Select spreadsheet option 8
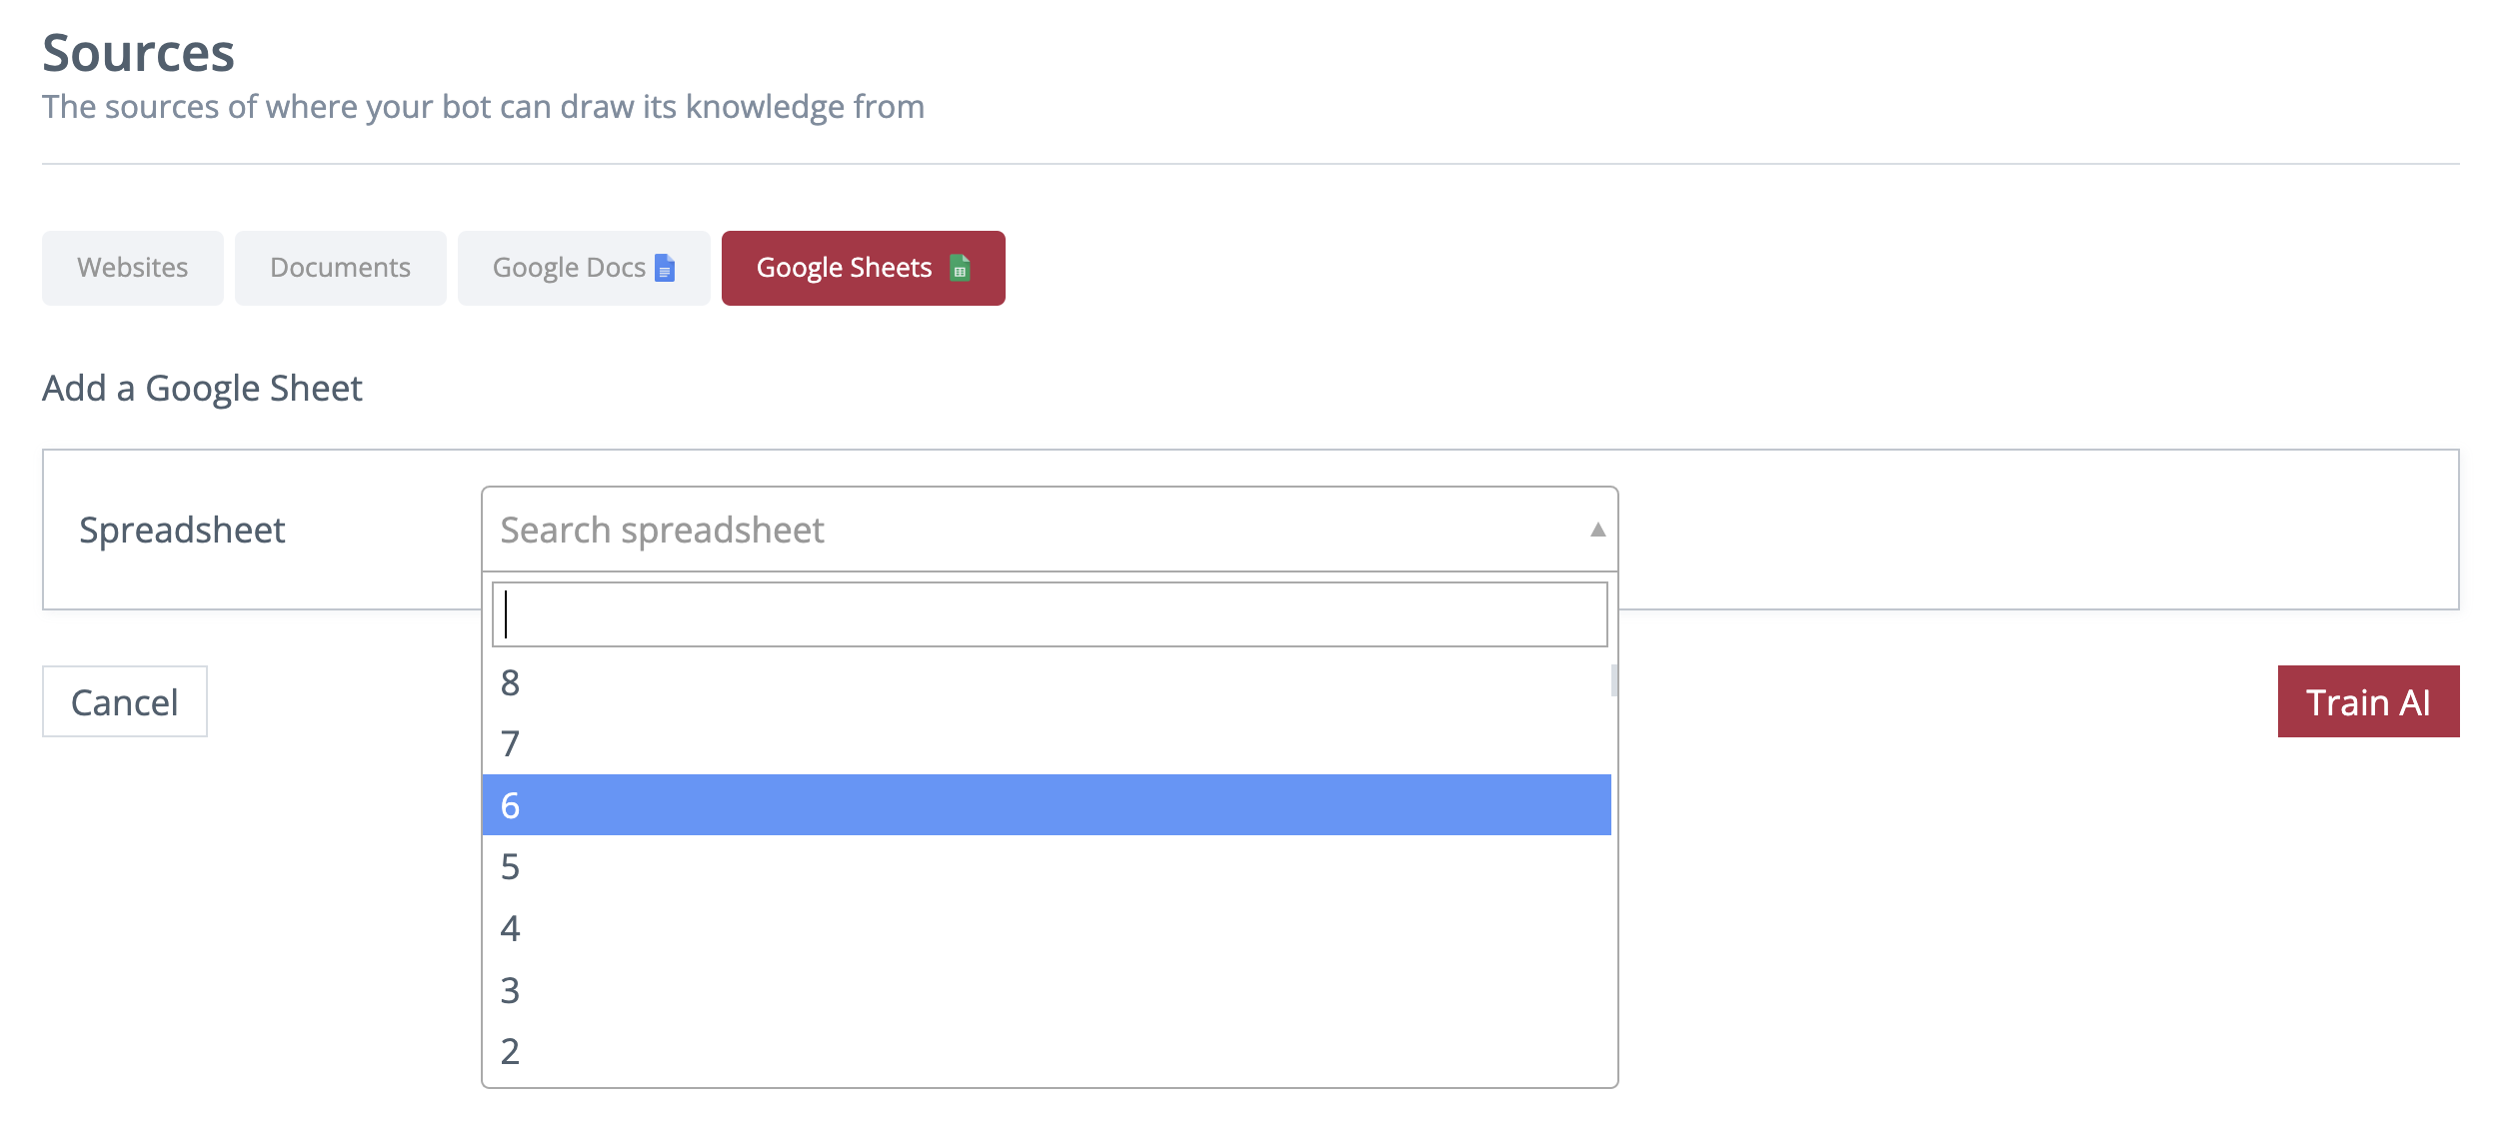2497x1121 pixels. tap(1046, 683)
